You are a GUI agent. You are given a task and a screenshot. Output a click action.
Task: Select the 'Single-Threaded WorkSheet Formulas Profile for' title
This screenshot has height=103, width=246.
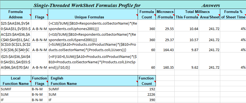click(x=87, y=5)
